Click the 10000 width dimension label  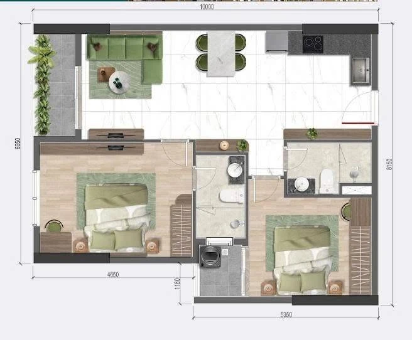[x=207, y=7]
